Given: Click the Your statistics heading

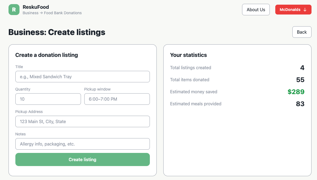Looking at the screenshot, I should point(188,55).
